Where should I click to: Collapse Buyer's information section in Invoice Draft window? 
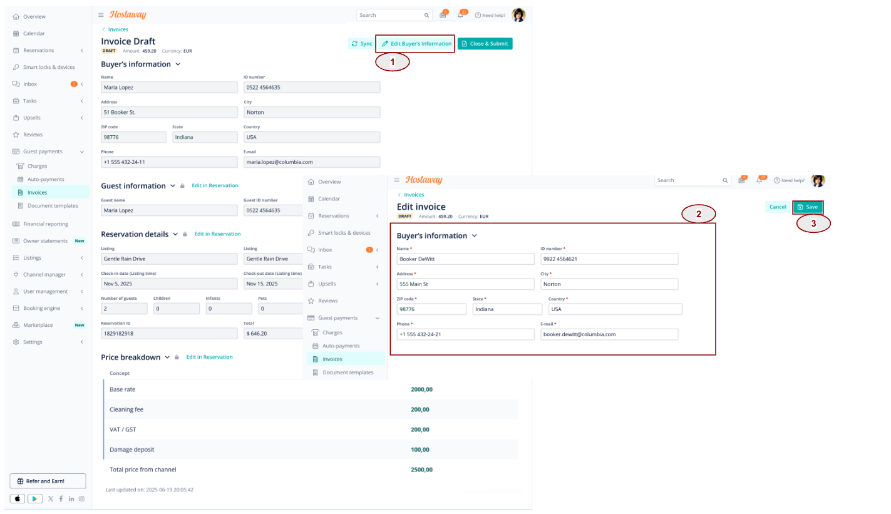tap(178, 64)
